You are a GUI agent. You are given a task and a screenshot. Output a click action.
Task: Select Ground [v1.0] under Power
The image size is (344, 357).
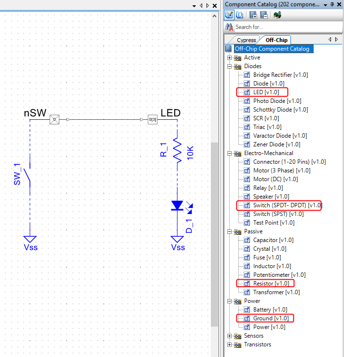271,318
